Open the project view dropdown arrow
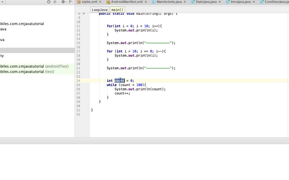 tap(3, 2)
